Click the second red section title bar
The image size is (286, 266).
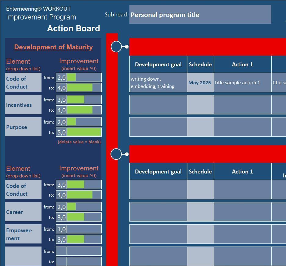pyautogui.click(x=208, y=154)
